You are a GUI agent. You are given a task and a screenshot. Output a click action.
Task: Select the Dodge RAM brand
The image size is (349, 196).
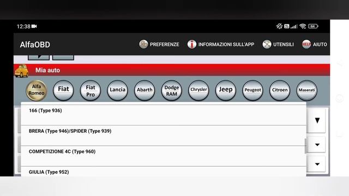click(x=172, y=90)
